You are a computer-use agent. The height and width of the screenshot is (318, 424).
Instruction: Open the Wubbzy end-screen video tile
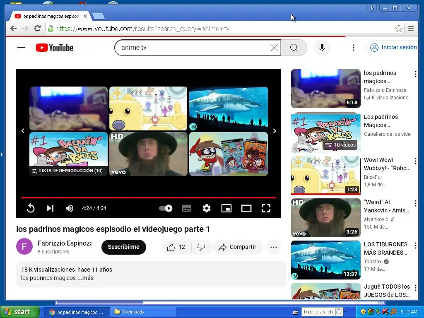(148, 108)
